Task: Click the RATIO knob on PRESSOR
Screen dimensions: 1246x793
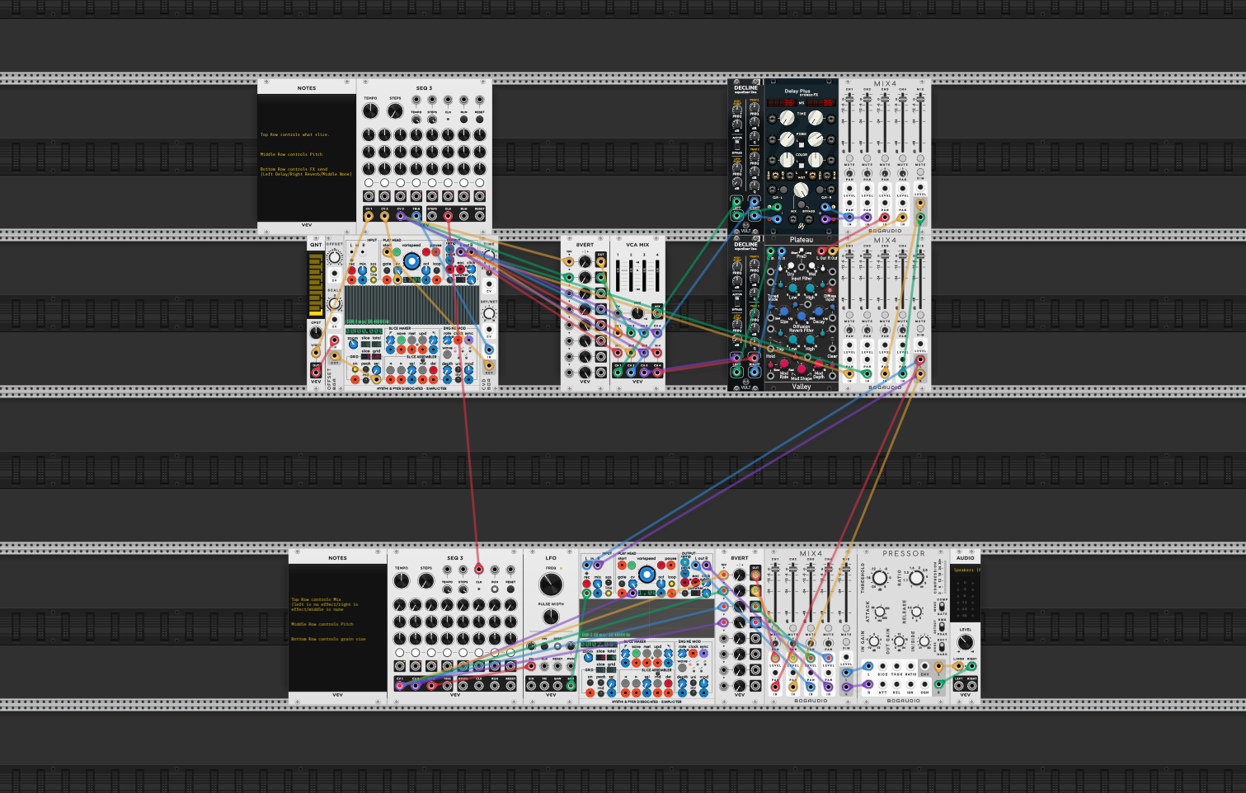Action: [x=916, y=578]
